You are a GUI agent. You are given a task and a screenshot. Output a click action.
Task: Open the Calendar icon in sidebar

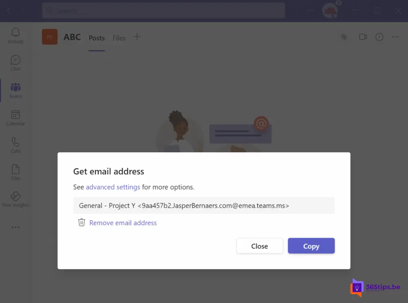pyautogui.click(x=16, y=114)
